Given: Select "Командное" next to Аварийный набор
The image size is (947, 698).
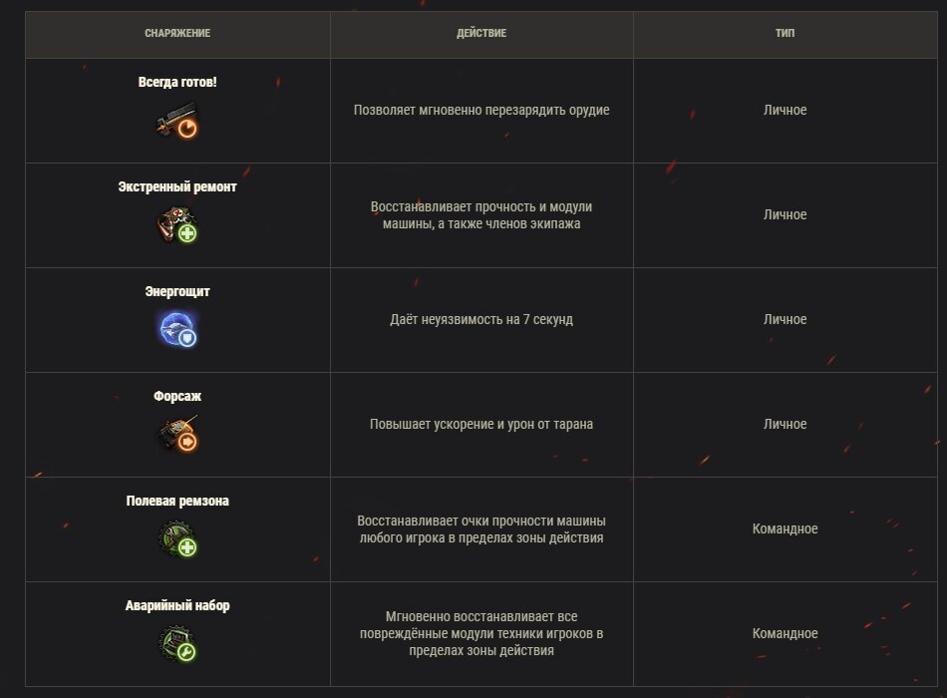Looking at the screenshot, I should (786, 633).
